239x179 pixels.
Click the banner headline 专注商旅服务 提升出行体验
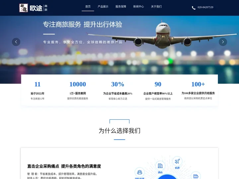(82, 24)
